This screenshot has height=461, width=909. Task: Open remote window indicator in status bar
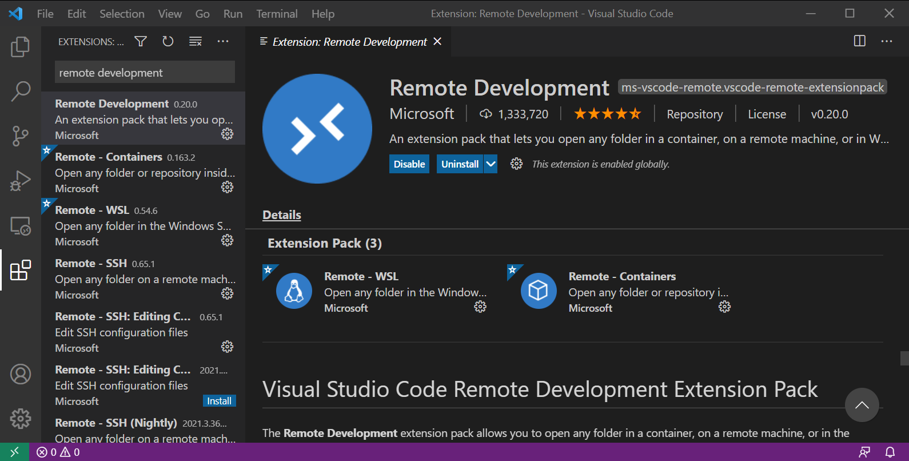pyautogui.click(x=14, y=452)
